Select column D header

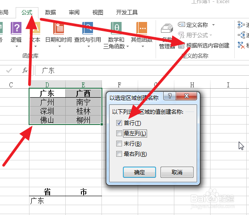tap(47, 85)
